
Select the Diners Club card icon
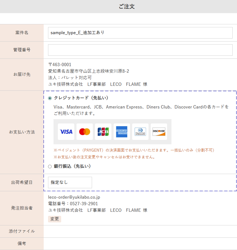coord(140,132)
